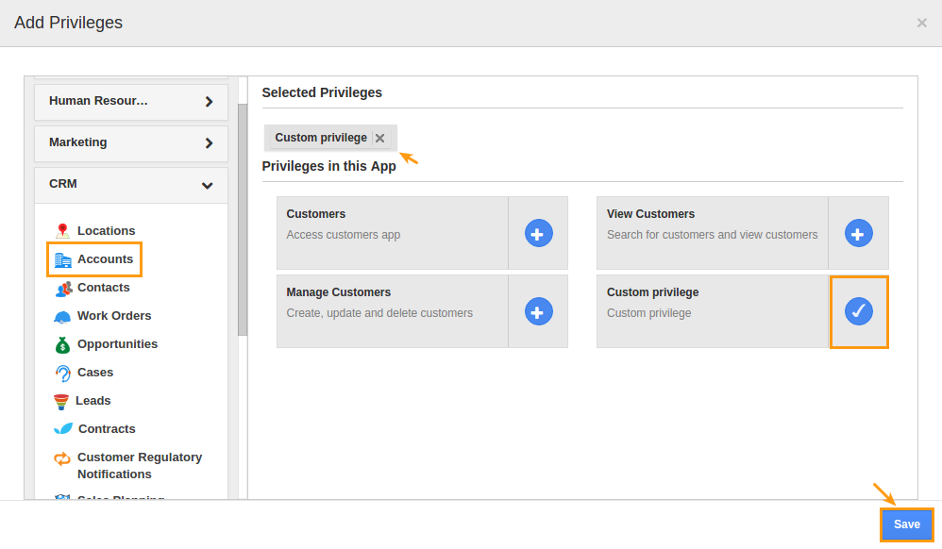Click the Customer Regulatory Notifications icon

61,457
